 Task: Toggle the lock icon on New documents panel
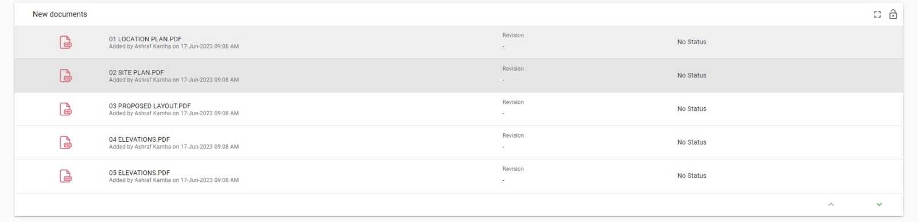tap(893, 14)
